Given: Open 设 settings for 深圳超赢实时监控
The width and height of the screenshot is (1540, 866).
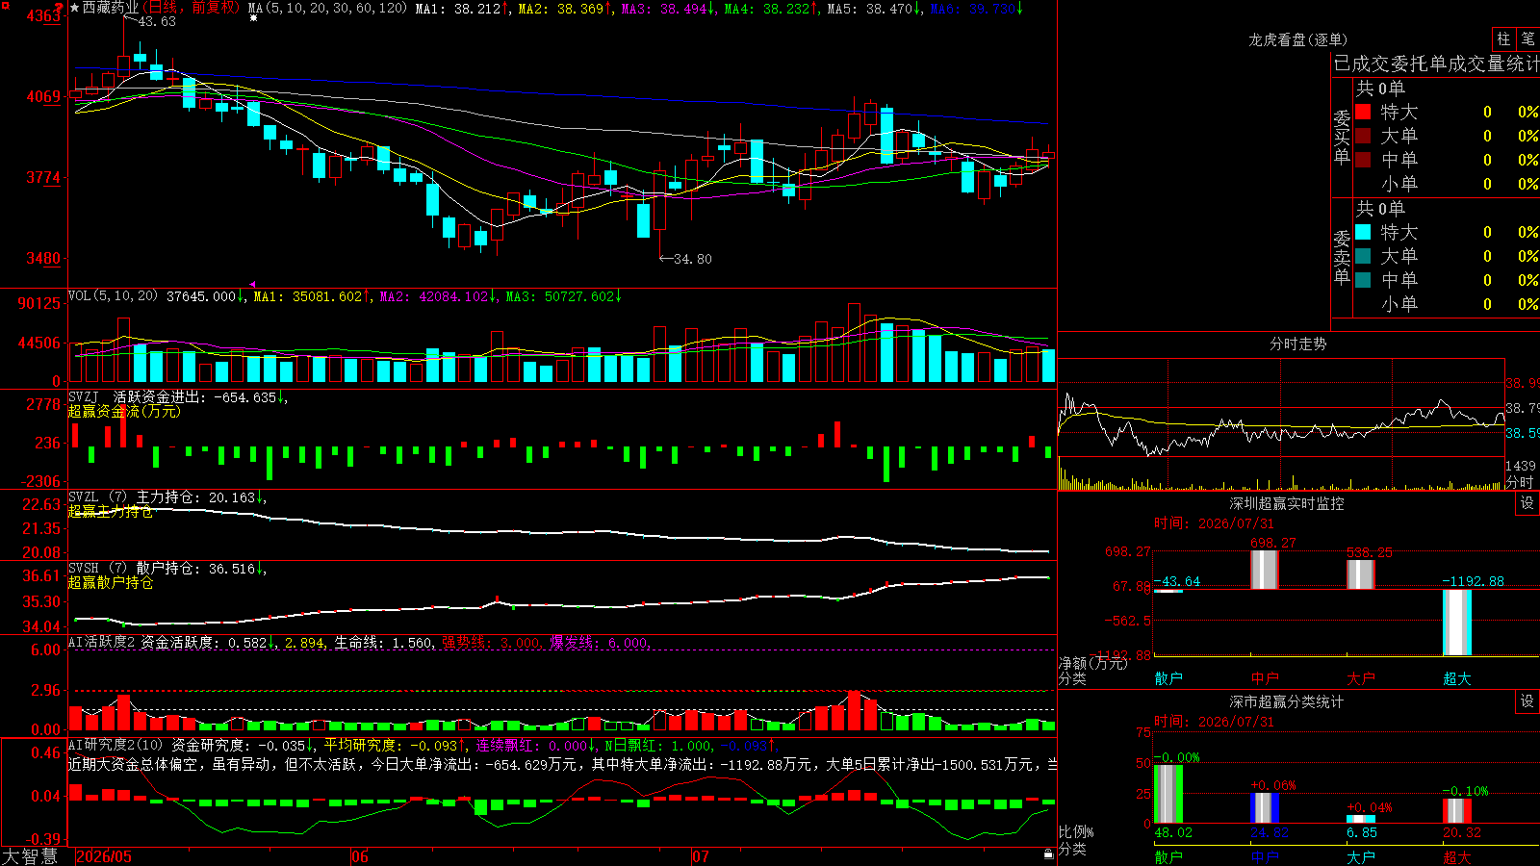Looking at the screenshot, I should click(x=1527, y=503).
